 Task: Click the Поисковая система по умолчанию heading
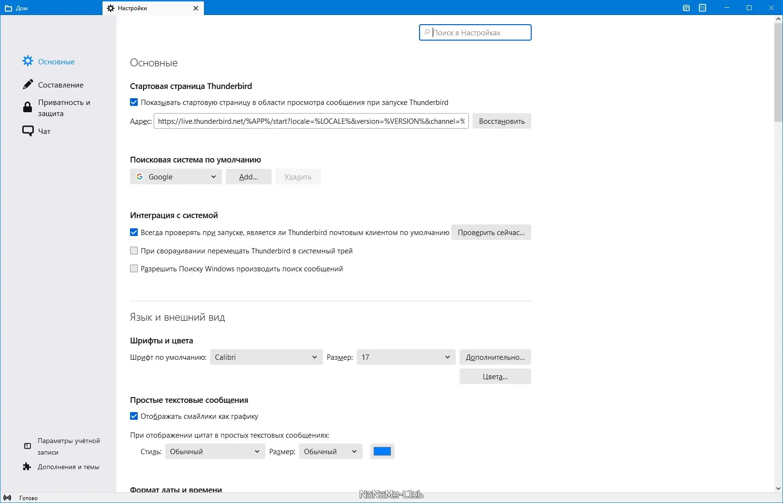195,160
